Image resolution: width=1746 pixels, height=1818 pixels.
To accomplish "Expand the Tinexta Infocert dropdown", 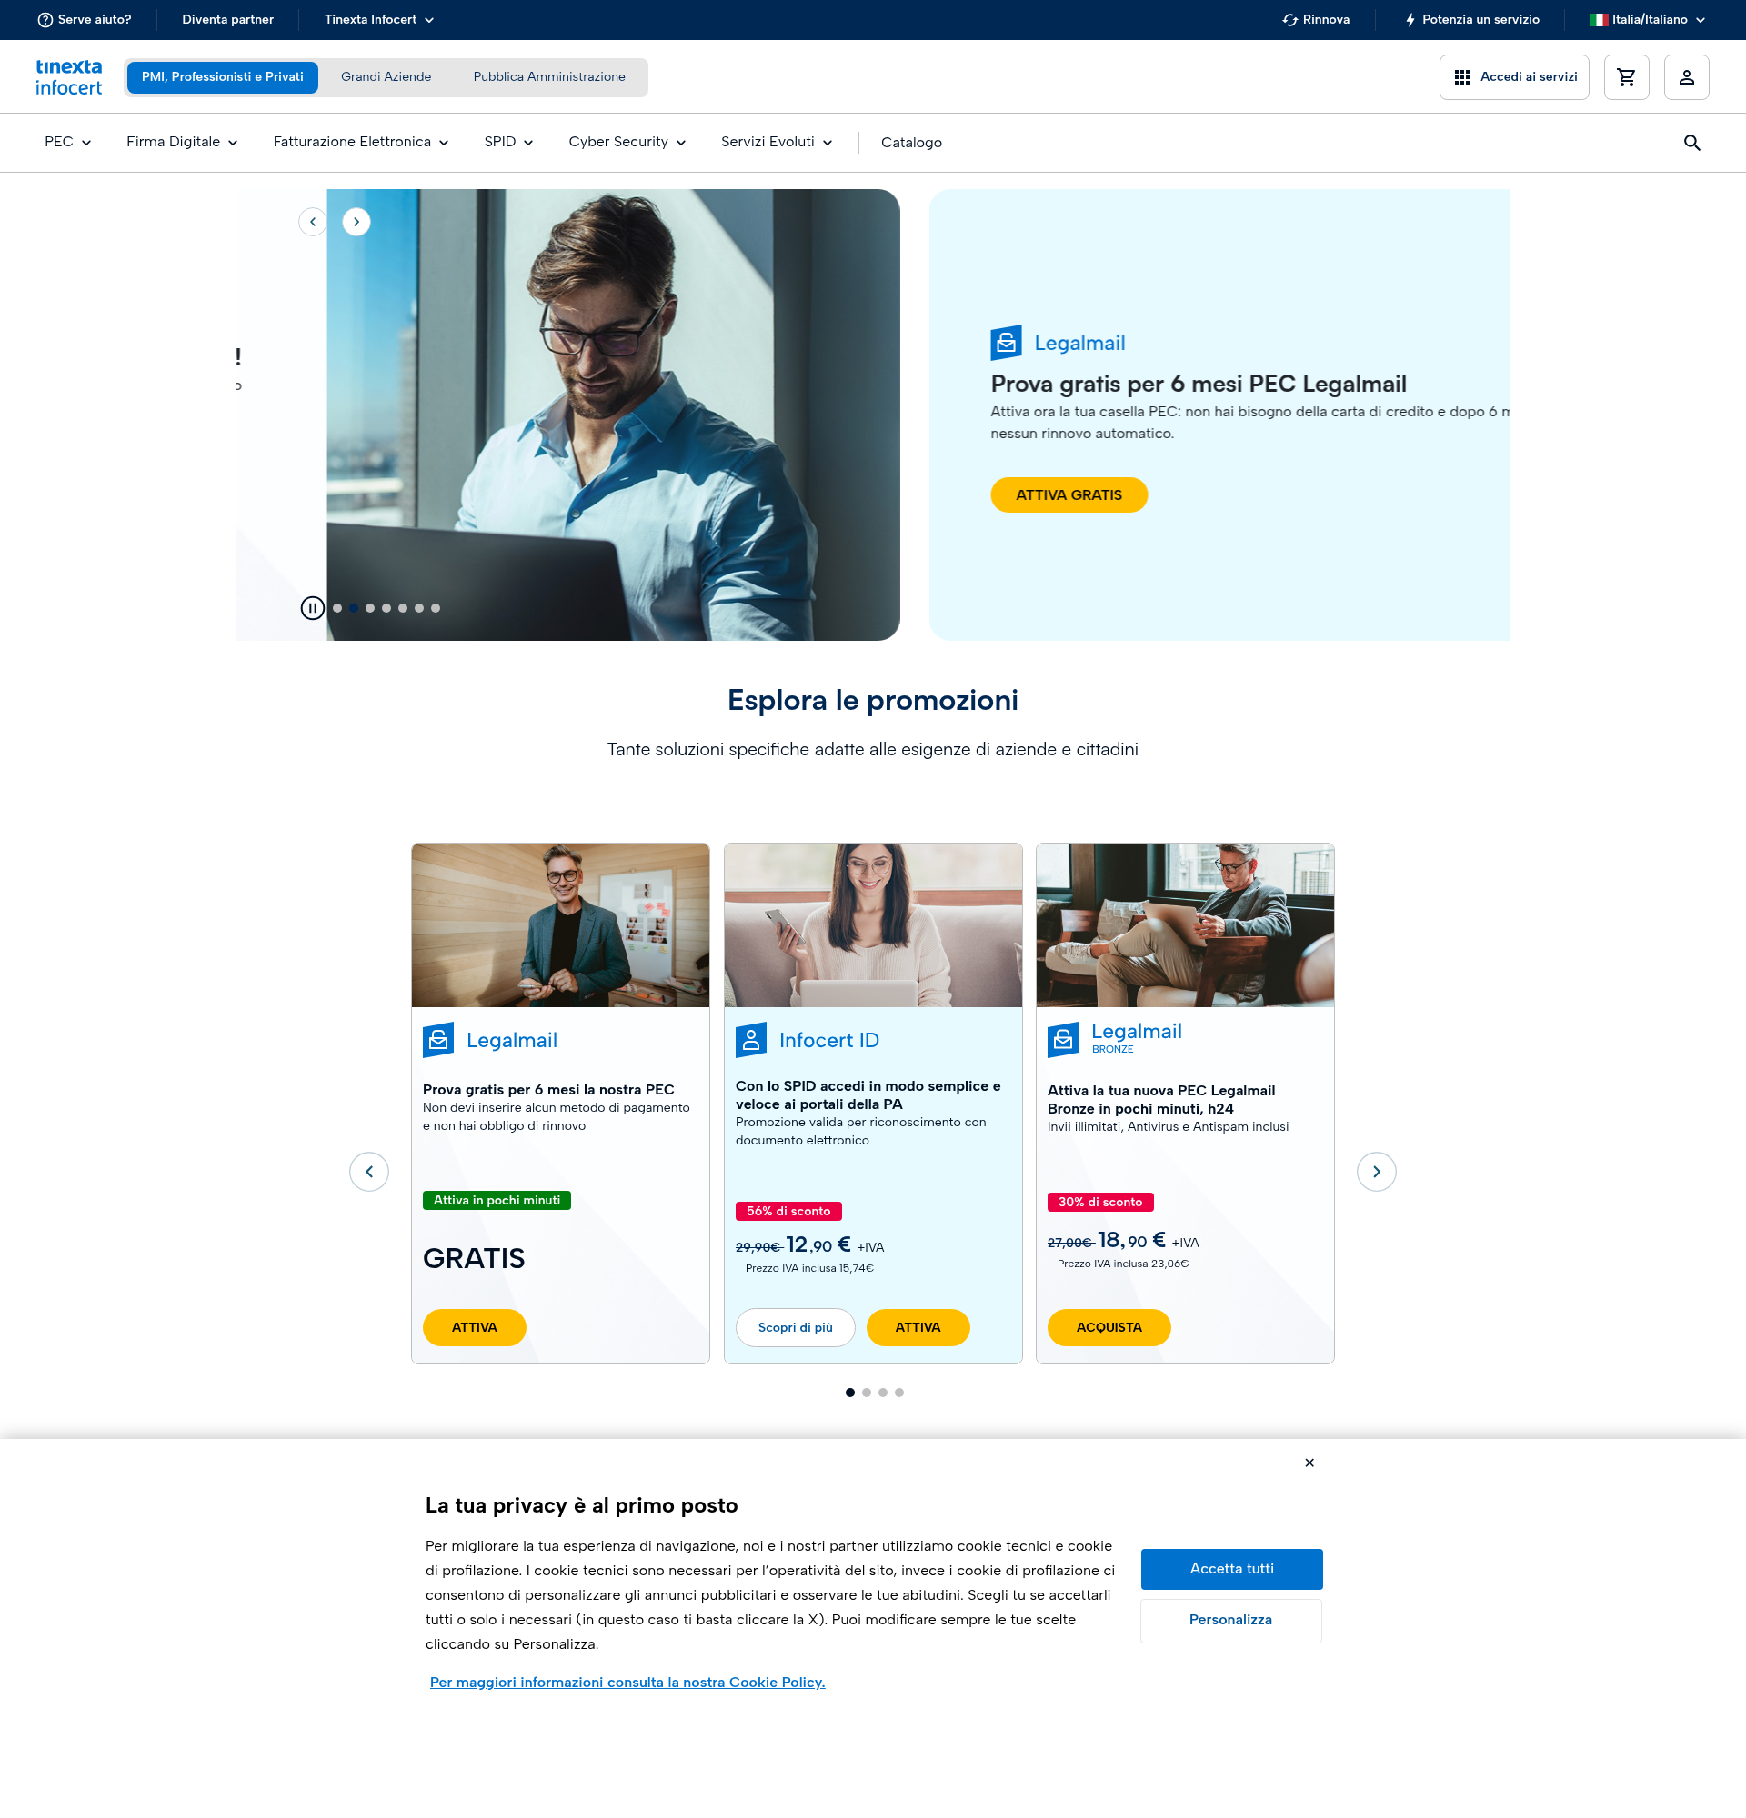I will point(378,19).
